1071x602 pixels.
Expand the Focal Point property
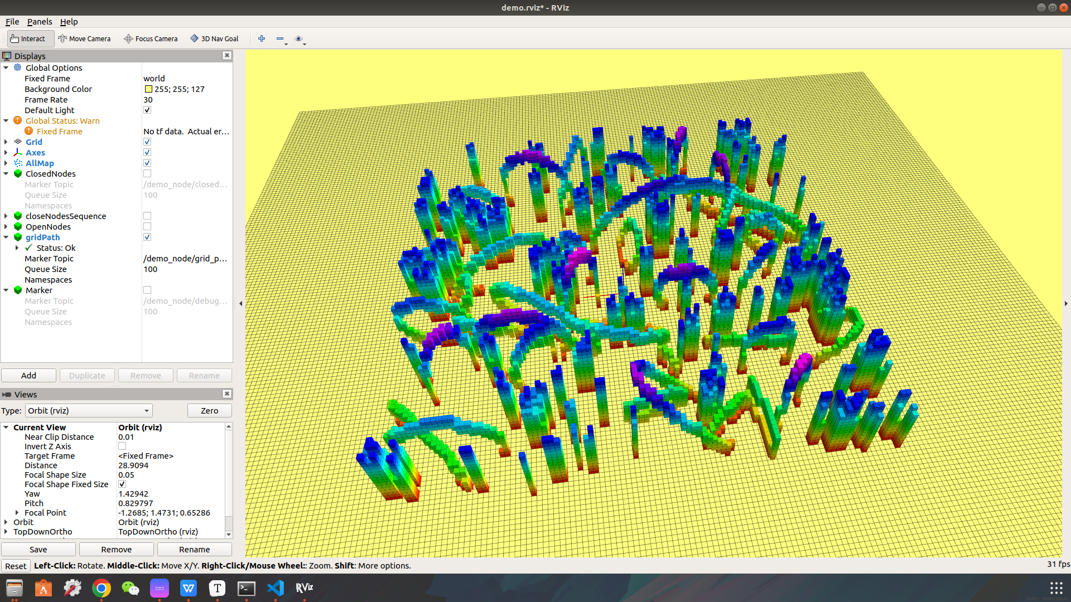click(x=17, y=513)
